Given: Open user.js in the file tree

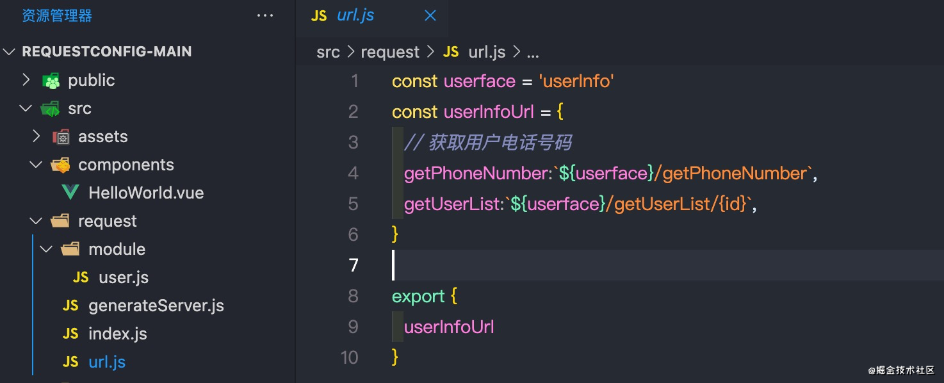Looking at the screenshot, I should pyautogui.click(x=123, y=277).
